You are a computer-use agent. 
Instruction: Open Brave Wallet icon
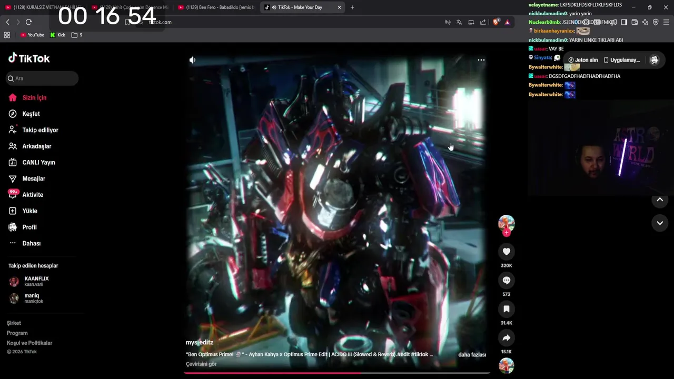tap(635, 22)
